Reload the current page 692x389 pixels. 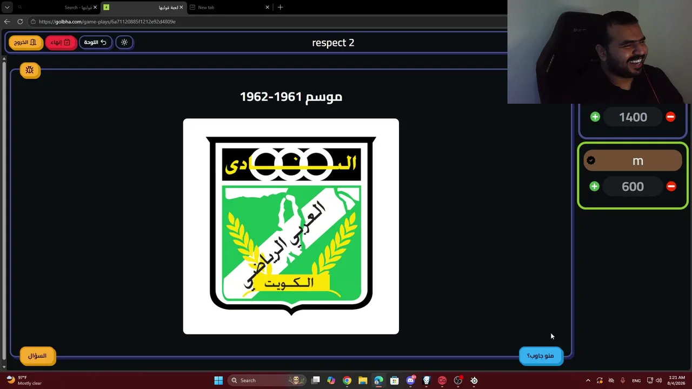[x=20, y=22]
